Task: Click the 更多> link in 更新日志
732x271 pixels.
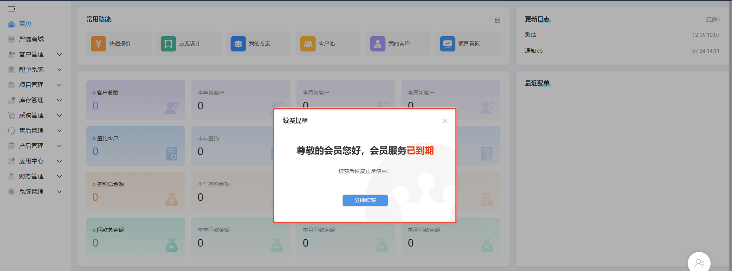Action: tap(713, 19)
